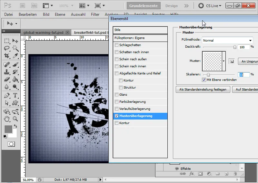Enable Abgeflachte Kante und Relief checkbox

click(x=116, y=73)
